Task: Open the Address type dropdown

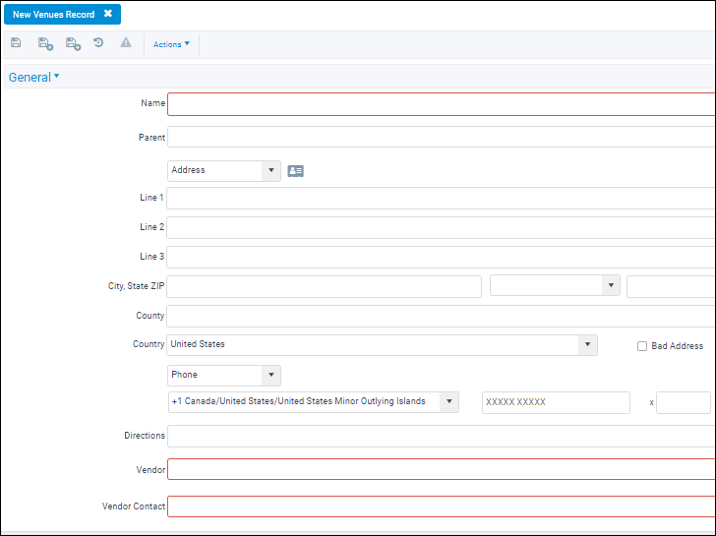Action: point(224,171)
